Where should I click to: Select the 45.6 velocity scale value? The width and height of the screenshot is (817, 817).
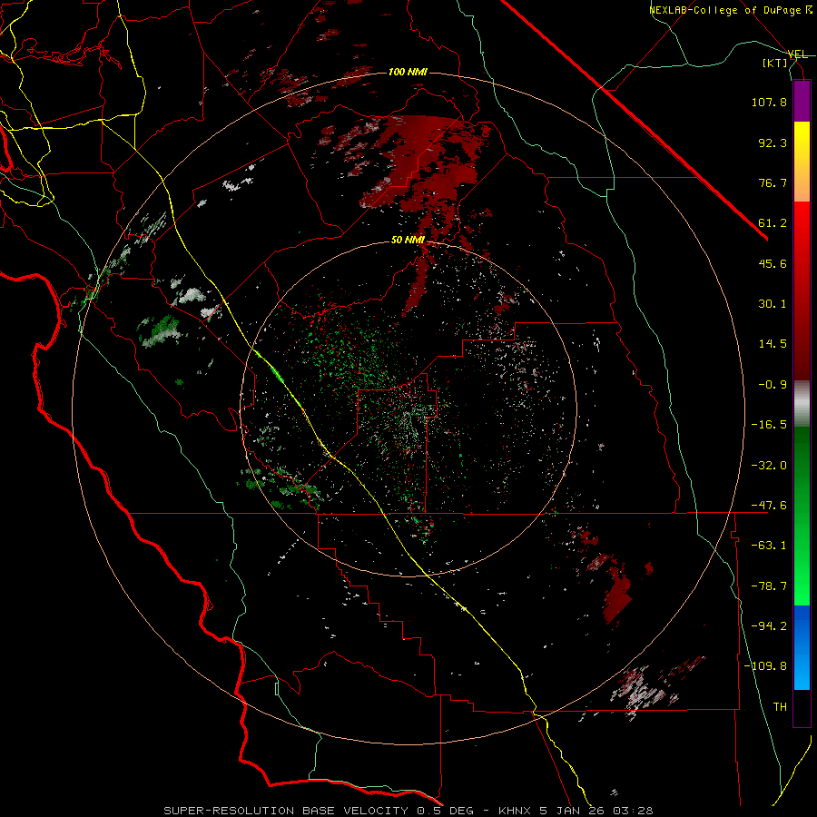tap(773, 263)
